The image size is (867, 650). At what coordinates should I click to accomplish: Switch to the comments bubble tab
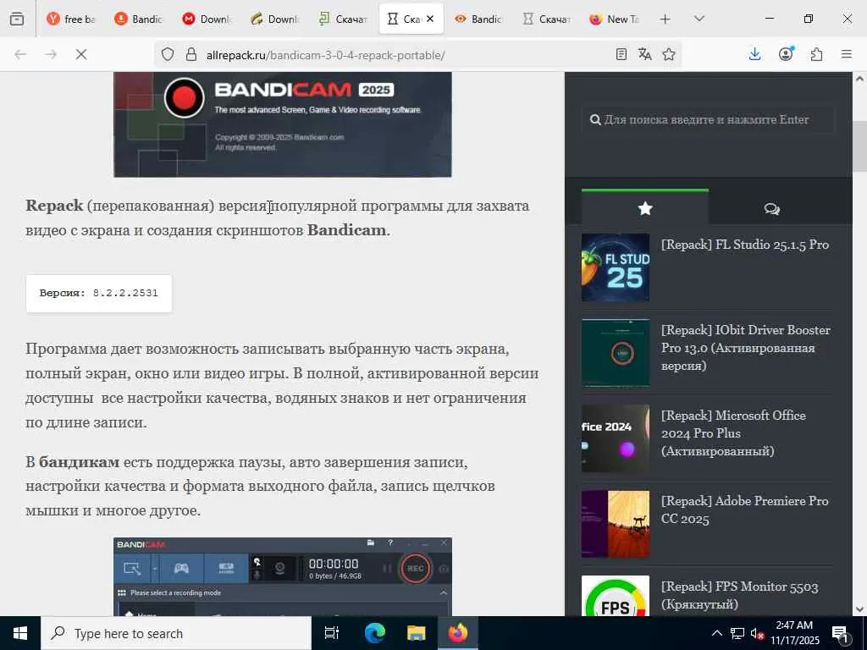pyautogui.click(x=772, y=208)
